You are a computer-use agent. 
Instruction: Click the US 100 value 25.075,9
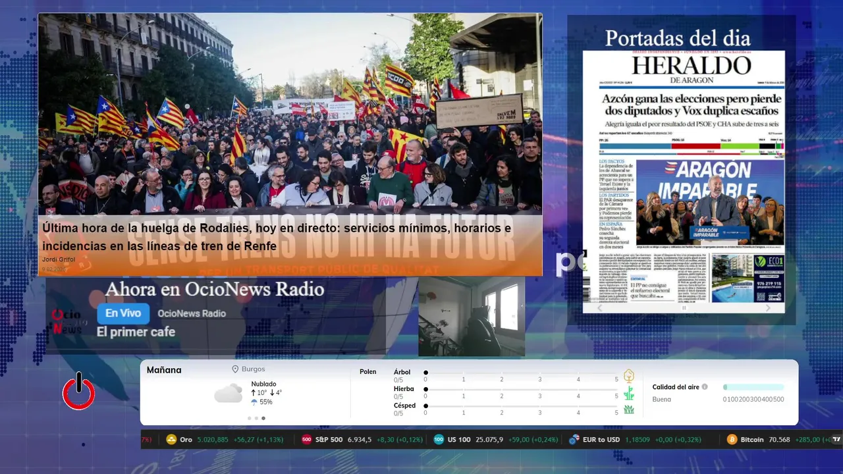[489, 439]
